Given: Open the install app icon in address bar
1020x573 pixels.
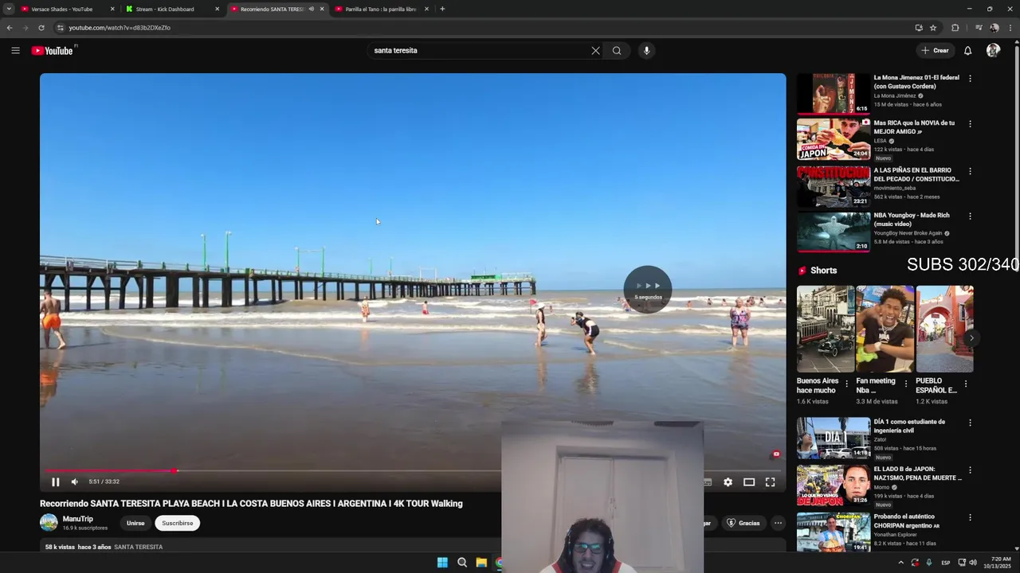Looking at the screenshot, I should (x=919, y=28).
